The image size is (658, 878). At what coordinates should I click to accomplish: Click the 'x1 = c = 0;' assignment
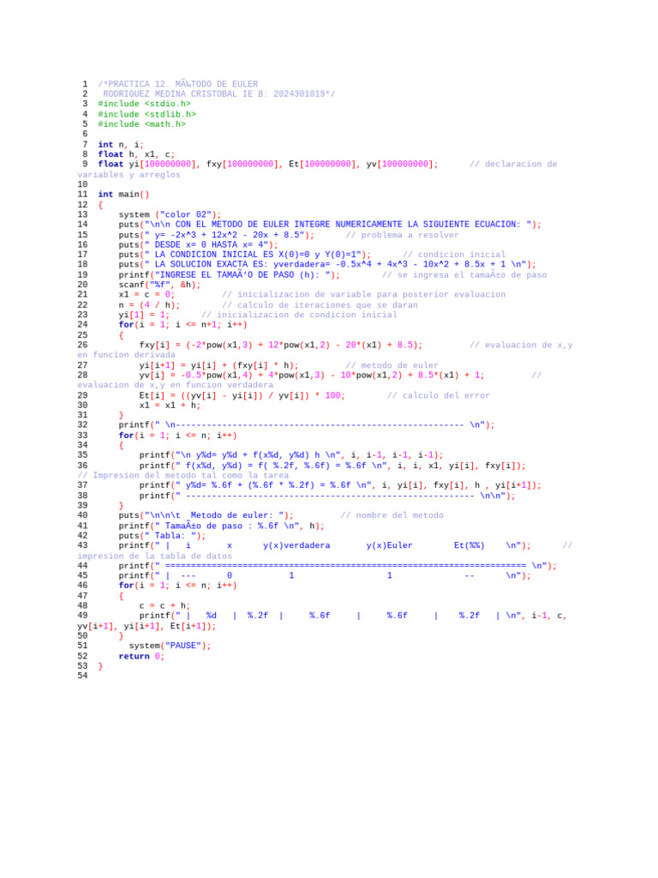(x=147, y=295)
